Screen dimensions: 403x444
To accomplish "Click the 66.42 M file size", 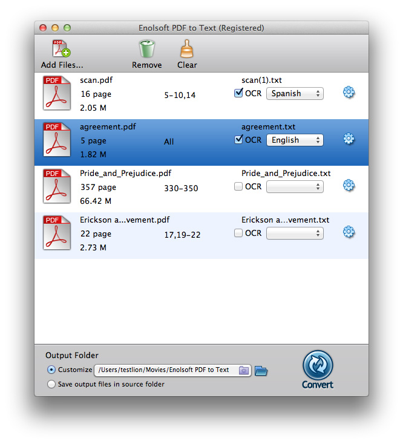I will click(96, 201).
